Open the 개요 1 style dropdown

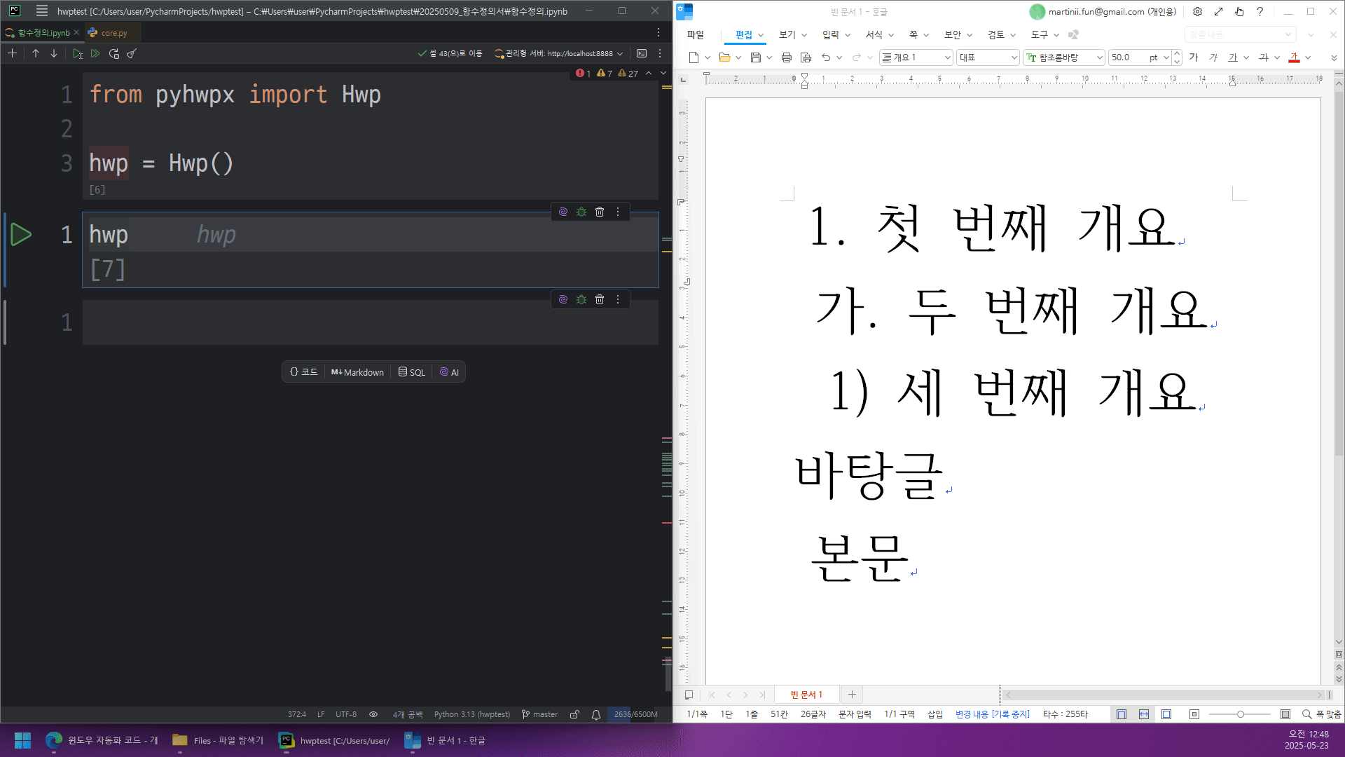point(947,57)
